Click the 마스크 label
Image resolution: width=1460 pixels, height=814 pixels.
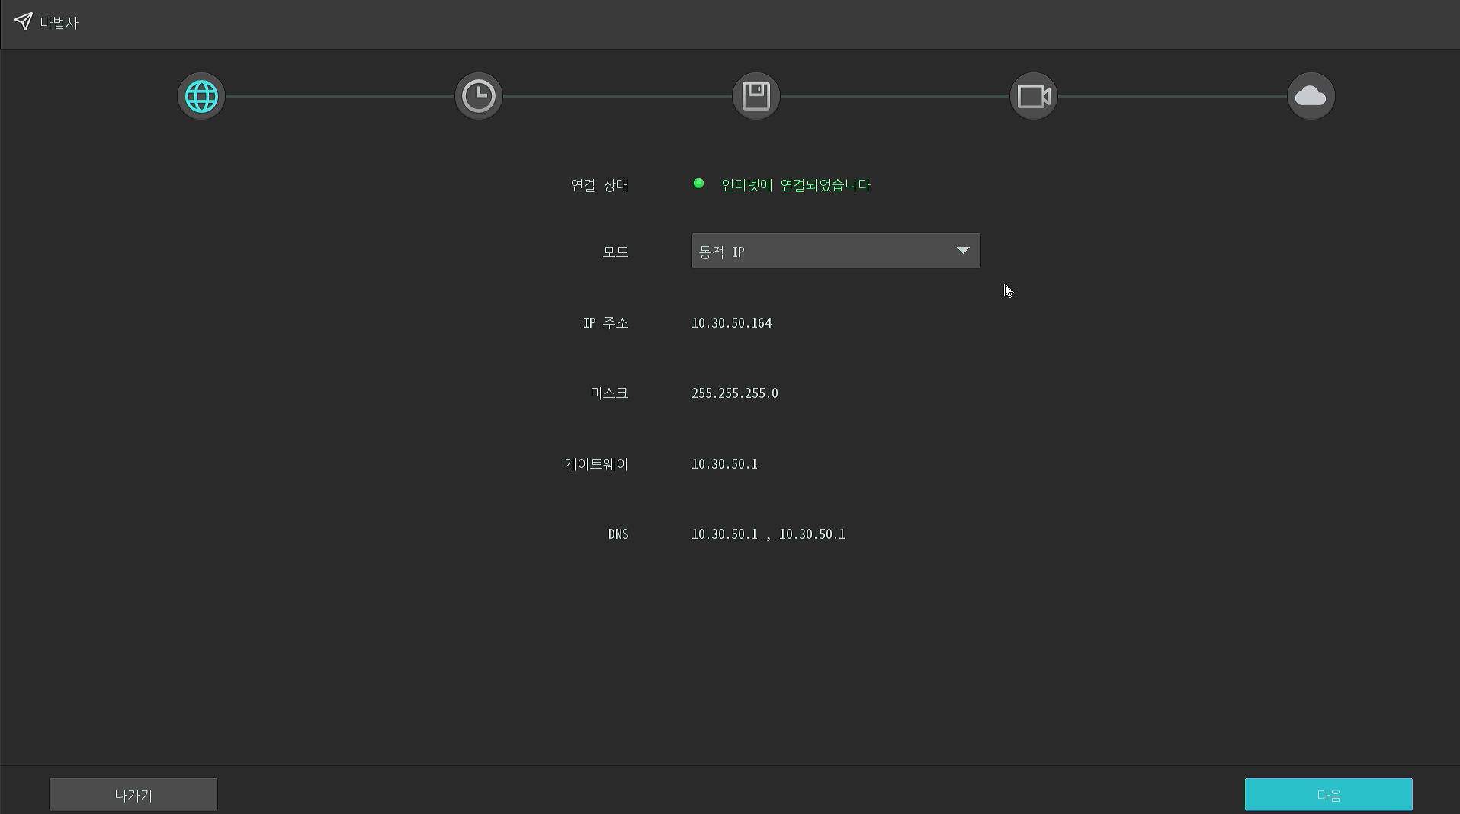click(609, 393)
